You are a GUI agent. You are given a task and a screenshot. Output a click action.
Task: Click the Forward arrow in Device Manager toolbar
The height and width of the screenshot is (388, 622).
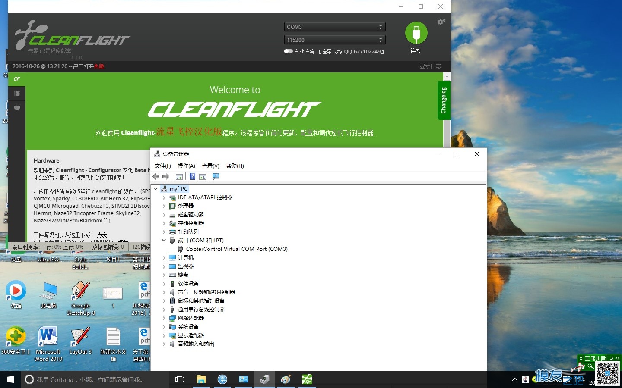[x=166, y=176]
